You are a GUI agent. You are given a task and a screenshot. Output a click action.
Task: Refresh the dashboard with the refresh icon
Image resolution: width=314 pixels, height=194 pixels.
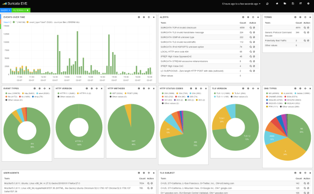click(x=267, y=4)
